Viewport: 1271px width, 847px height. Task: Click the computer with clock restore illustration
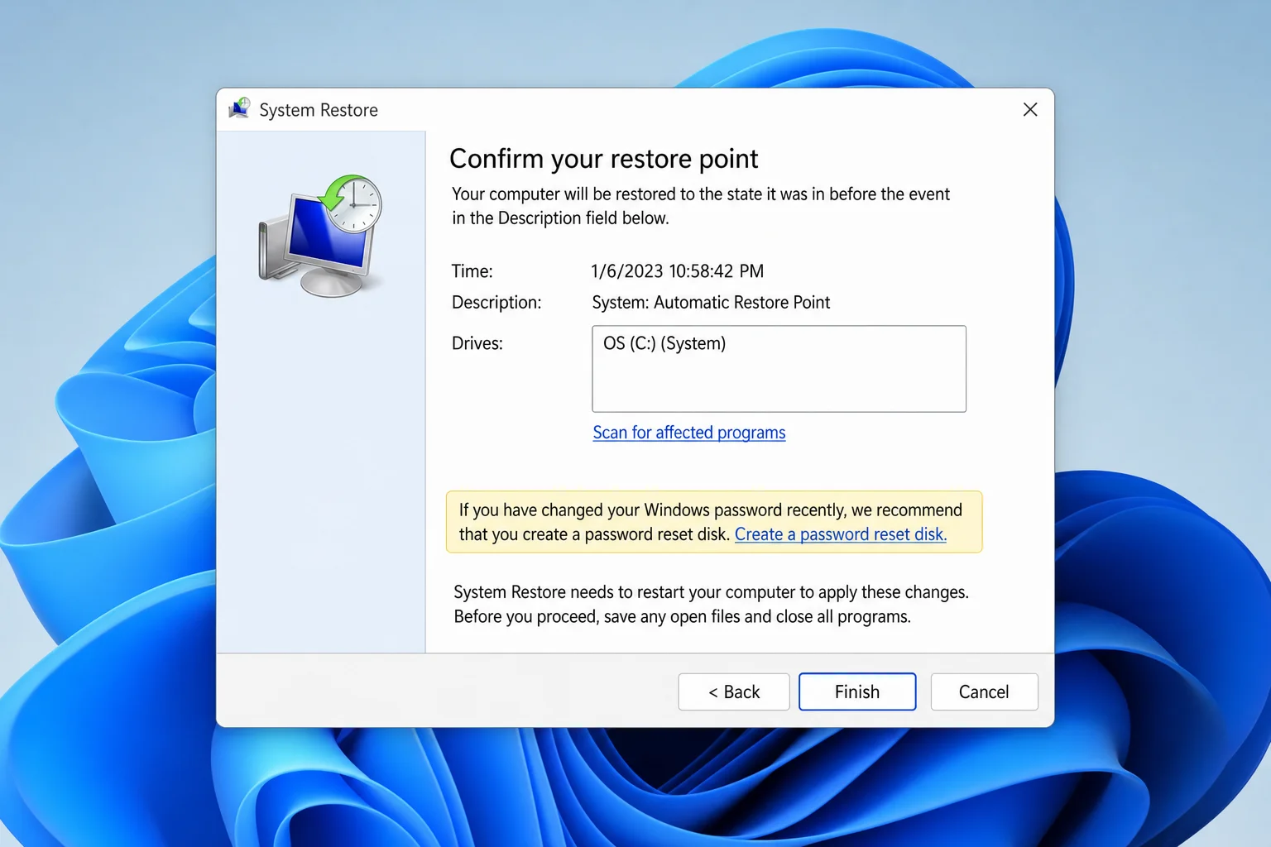[320, 236]
